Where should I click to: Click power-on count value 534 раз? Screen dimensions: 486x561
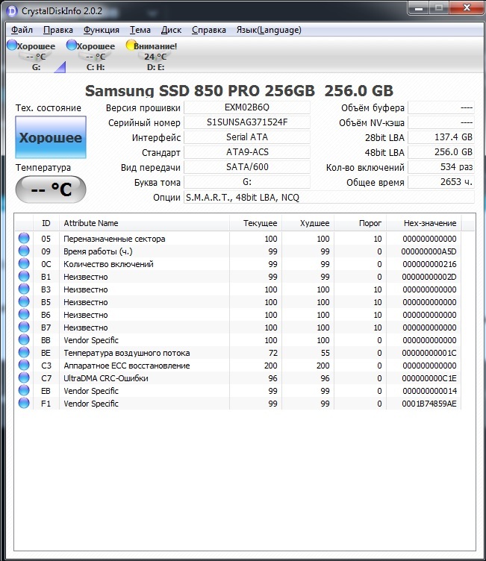coord(441,167)
